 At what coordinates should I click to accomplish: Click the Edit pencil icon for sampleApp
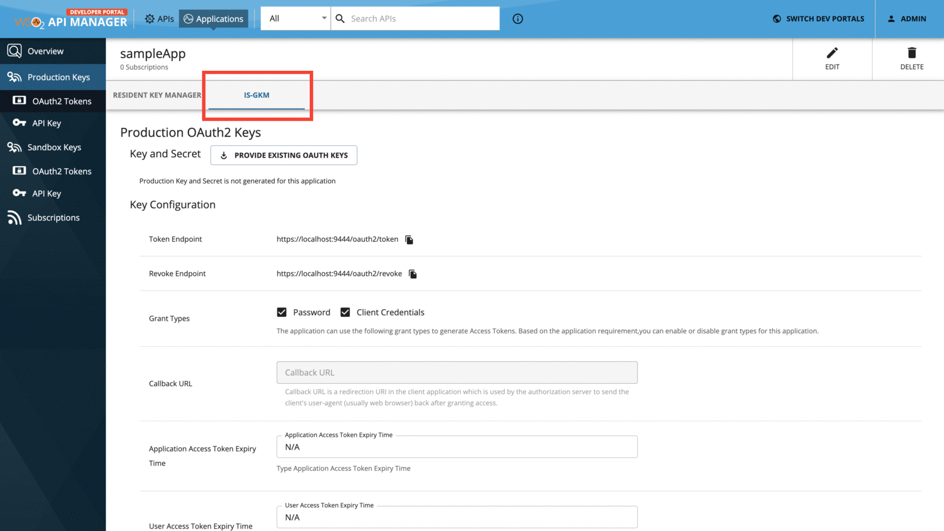832,53
